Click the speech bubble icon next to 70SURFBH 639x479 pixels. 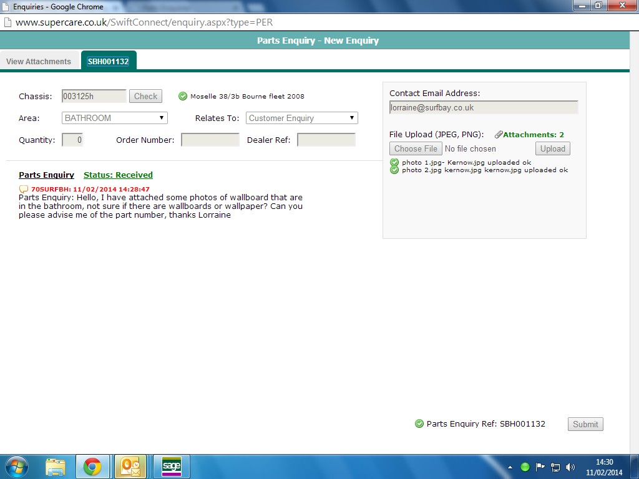point(24,189)
